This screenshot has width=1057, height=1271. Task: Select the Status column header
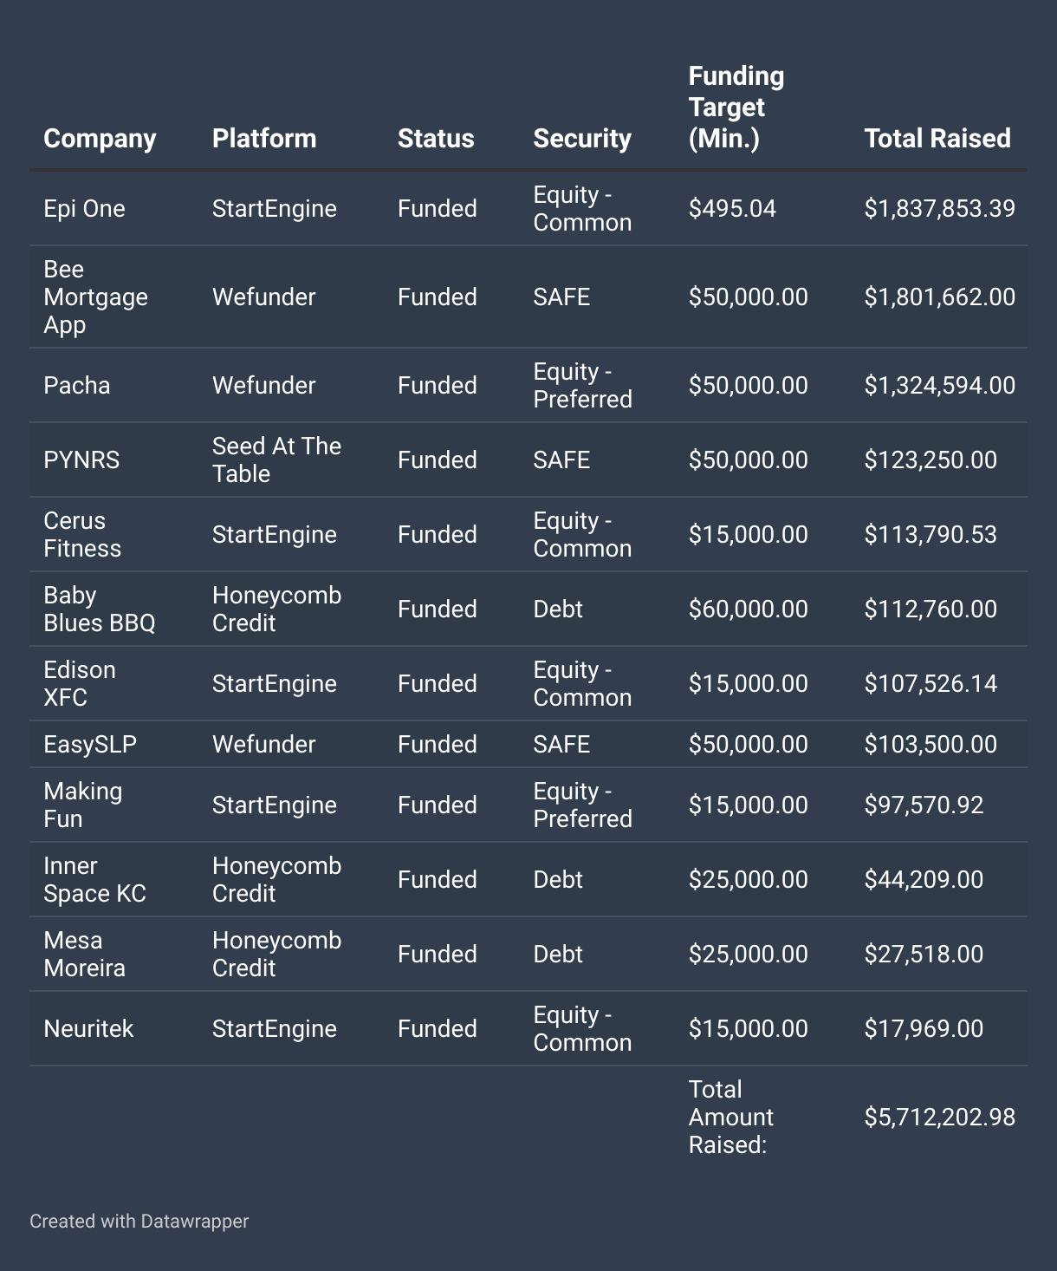click(436, 139)
